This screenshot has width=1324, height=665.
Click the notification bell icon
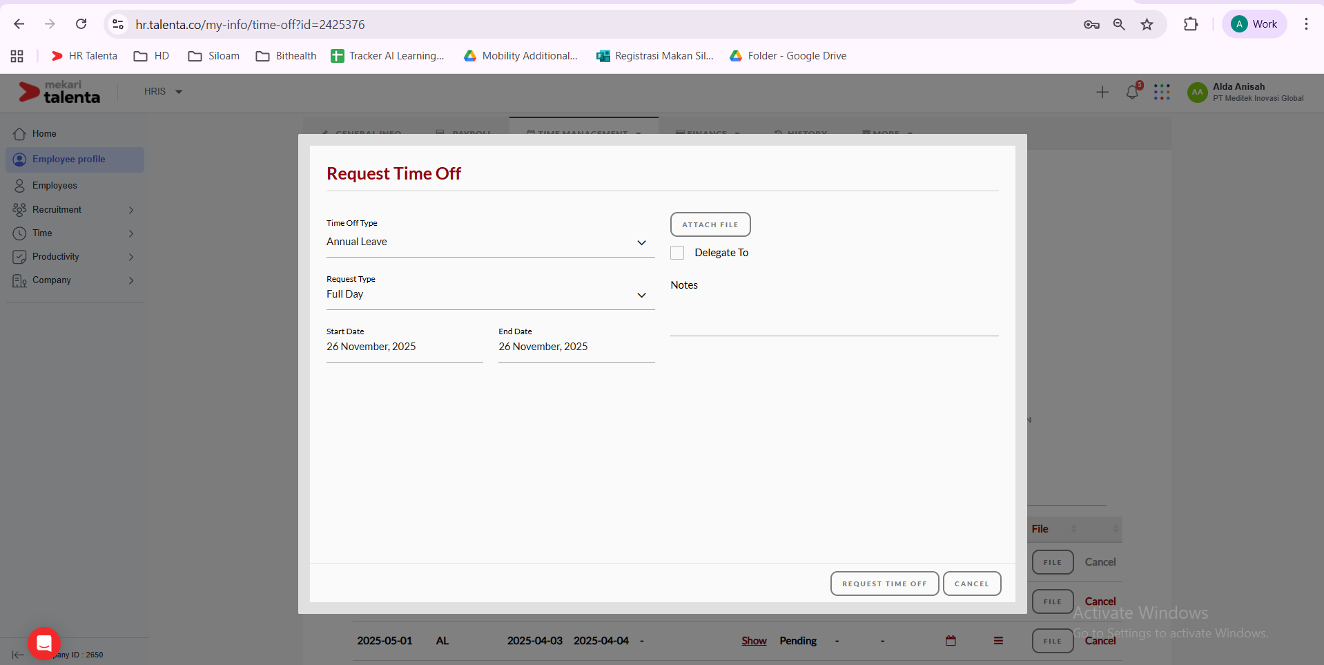point(1131,92)
